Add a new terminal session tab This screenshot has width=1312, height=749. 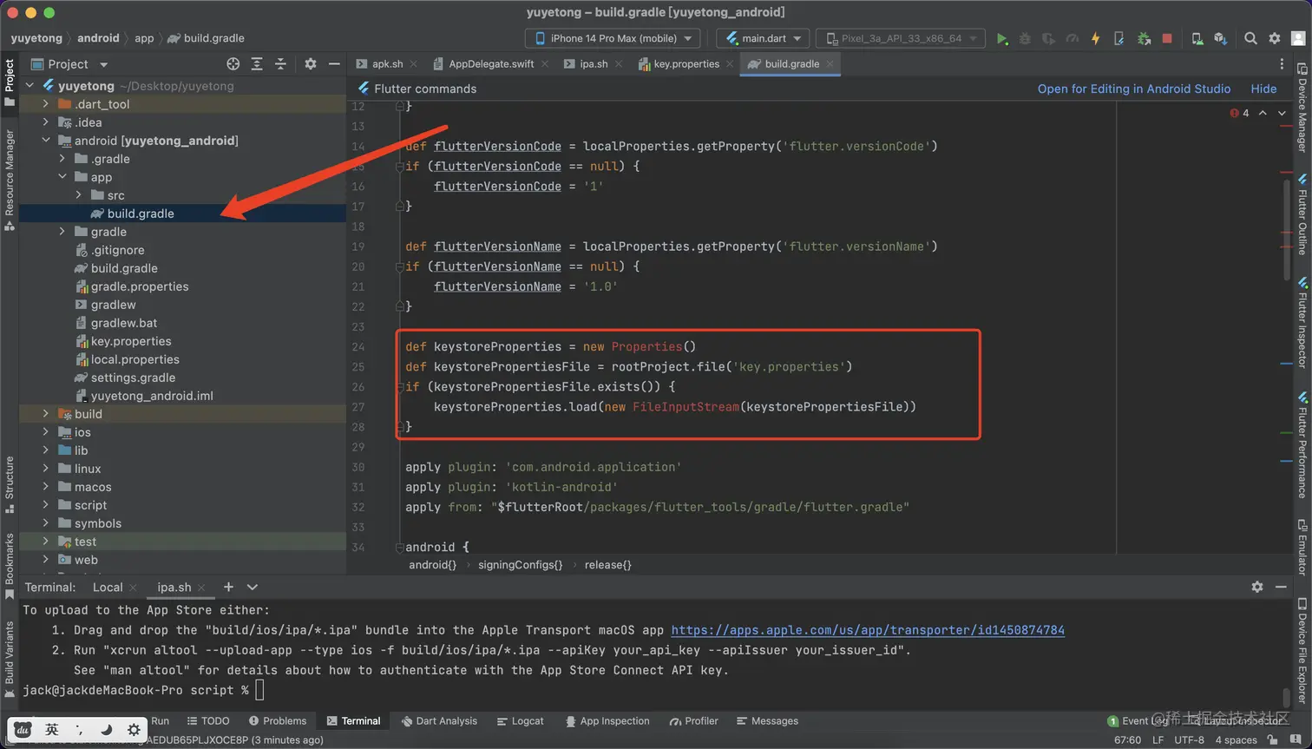(228, 588)
